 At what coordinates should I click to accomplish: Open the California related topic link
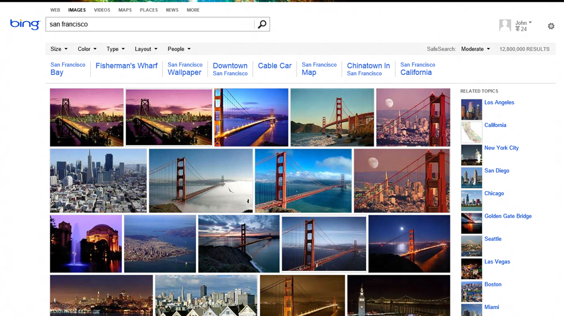tap(495, 125)
